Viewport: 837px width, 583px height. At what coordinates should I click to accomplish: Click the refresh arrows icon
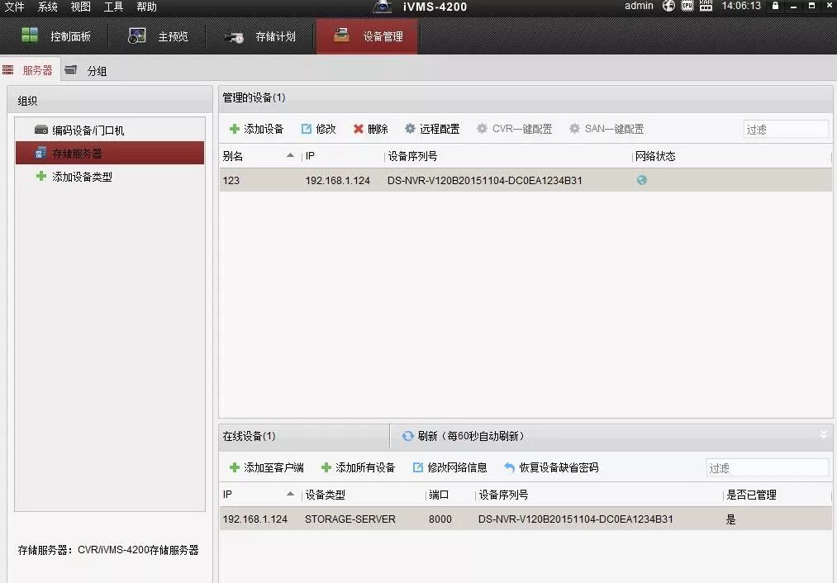tap(408, 436)
